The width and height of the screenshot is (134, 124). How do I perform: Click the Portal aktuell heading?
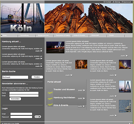54,82
